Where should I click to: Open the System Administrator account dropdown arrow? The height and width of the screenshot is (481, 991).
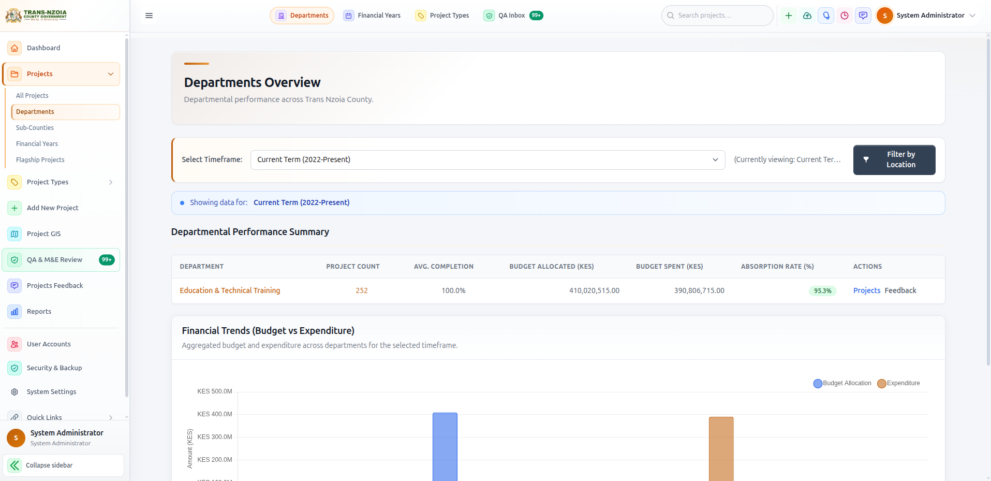(x=972, y=16)
